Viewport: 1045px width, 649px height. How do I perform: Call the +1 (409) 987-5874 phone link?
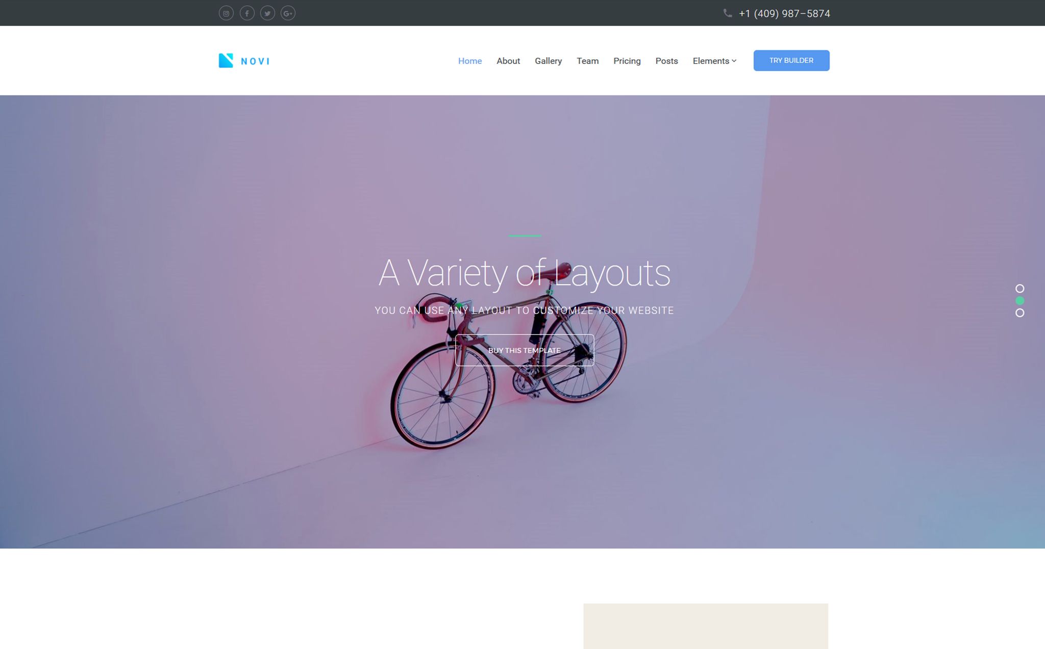coord(785,14)
